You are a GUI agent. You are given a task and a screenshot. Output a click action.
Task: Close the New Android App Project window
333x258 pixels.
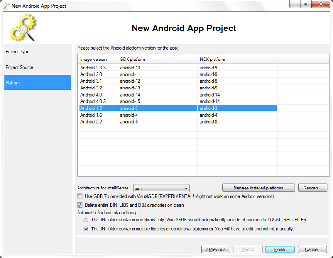click(x=321, y=4)
